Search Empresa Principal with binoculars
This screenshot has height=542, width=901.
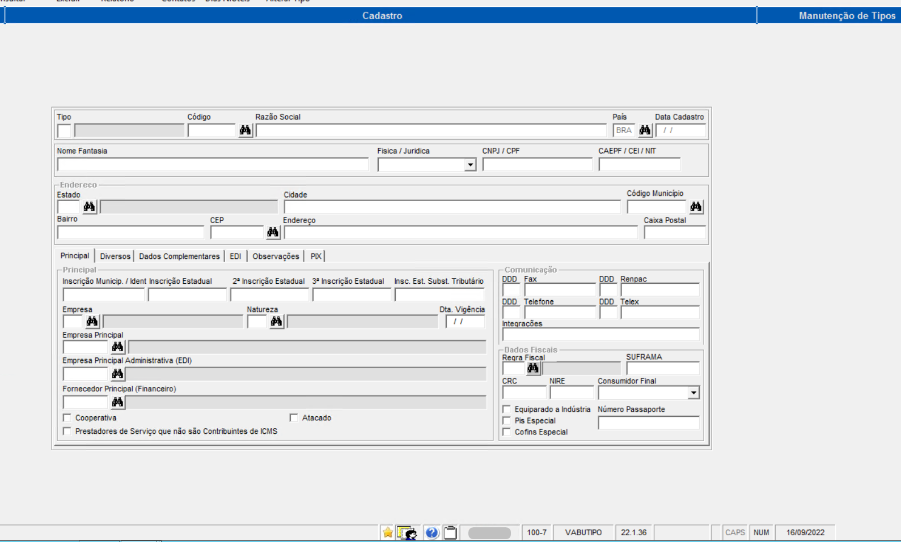point(117,347)
